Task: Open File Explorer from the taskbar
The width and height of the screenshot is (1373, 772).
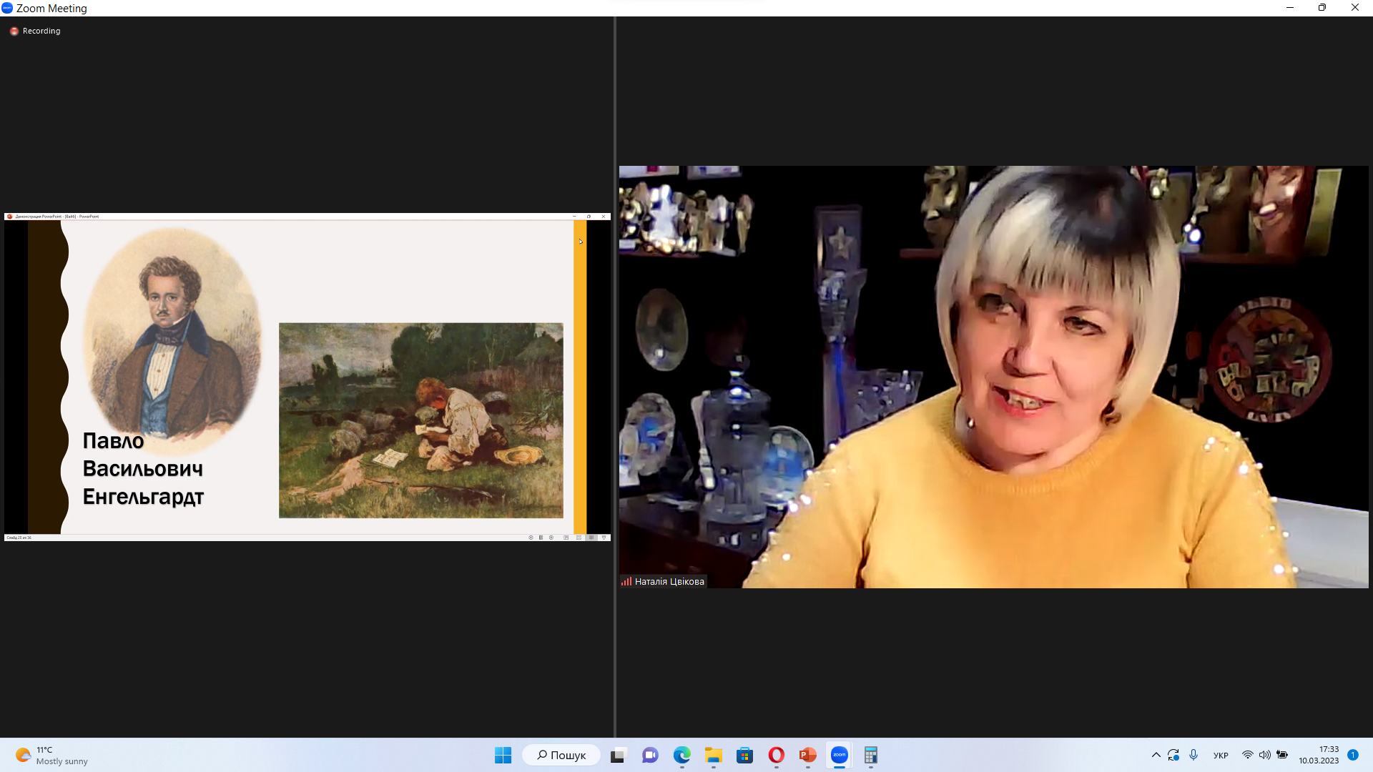Action: (x=713, y=755)
